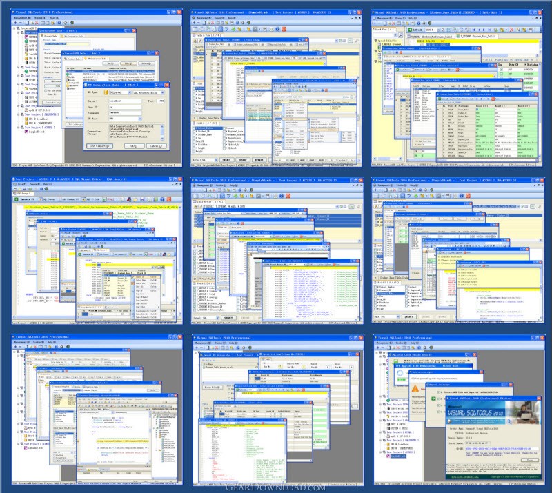The height and width of the screenshot is (493, 552).
Task: Toggle first checkbox in Export Settings dialog
Action: (439, 392)
